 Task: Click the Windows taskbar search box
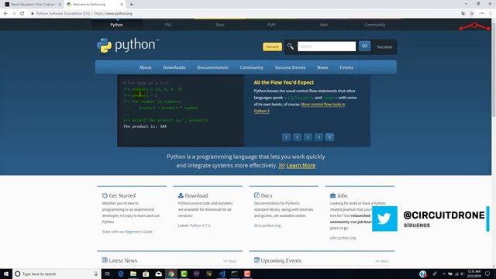click(56, 274)
